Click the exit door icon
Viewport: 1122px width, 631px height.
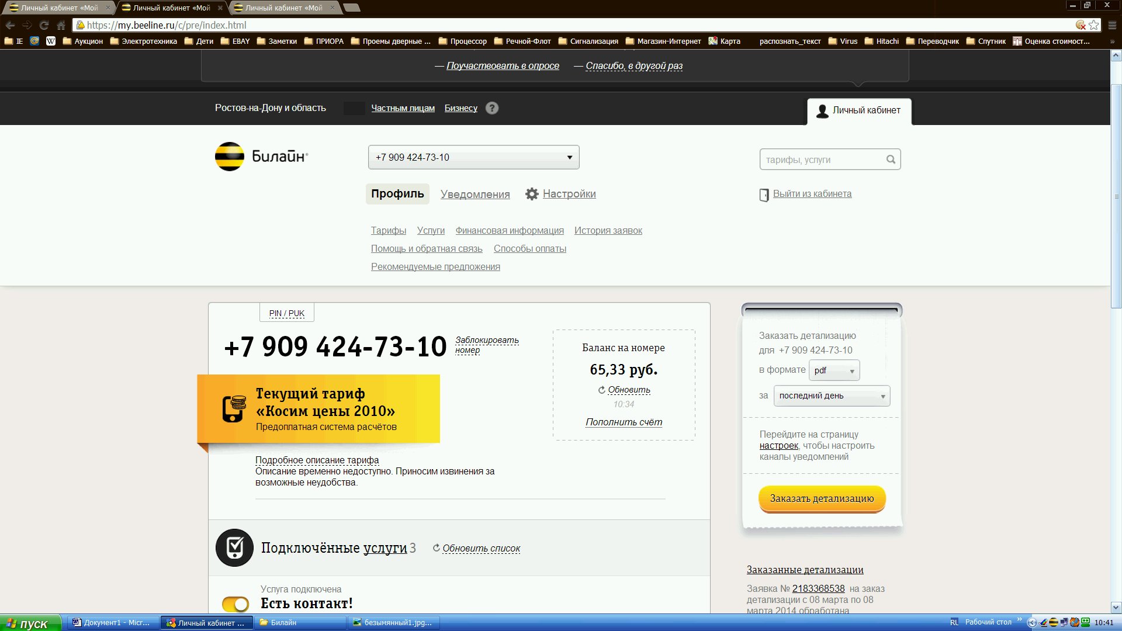click(764, 195)
